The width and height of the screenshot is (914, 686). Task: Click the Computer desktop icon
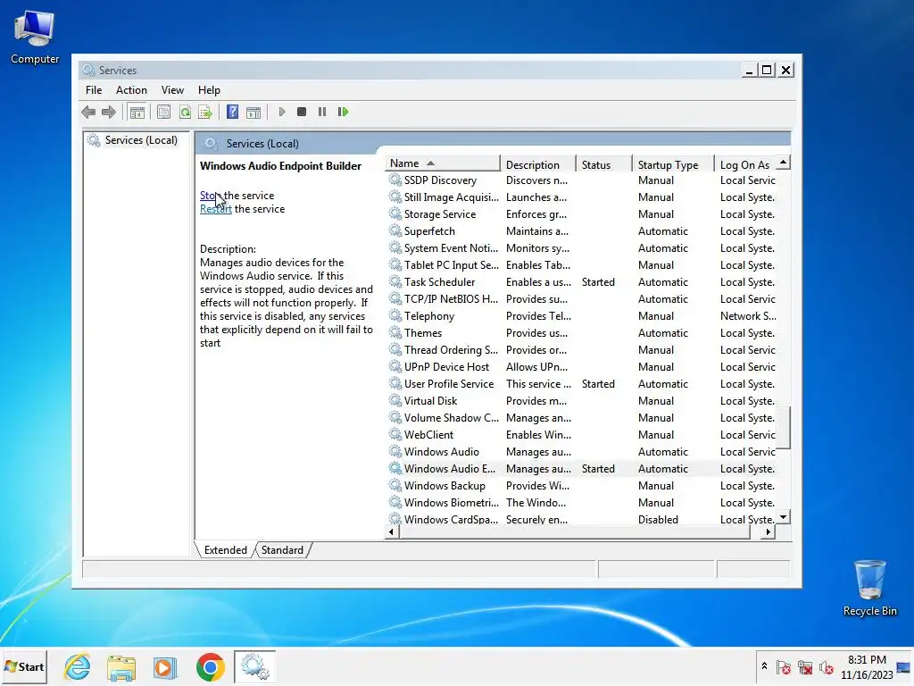pos(35,38)
